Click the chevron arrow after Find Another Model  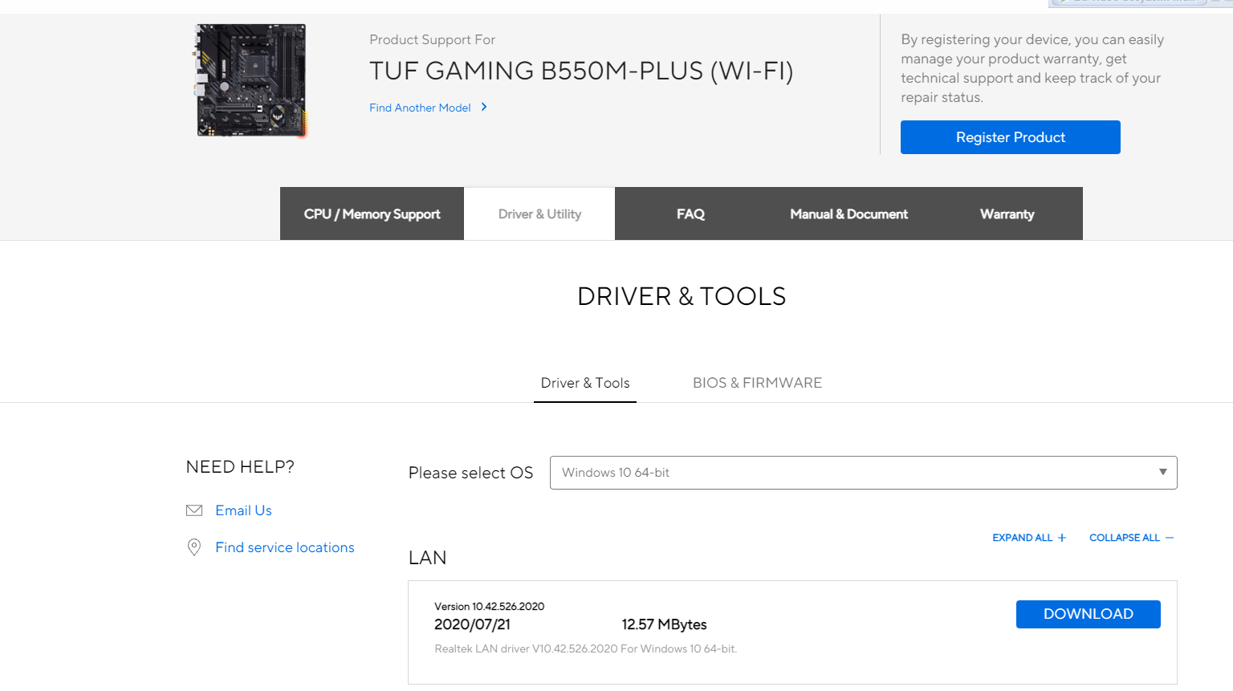[x=484, y=107]
